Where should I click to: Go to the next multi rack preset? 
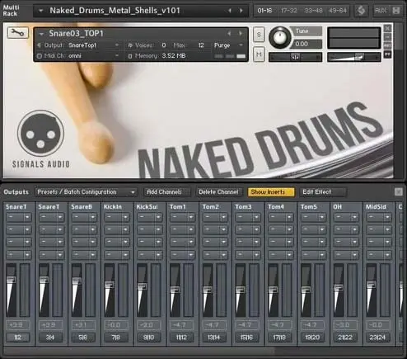[x=241, y=11]
